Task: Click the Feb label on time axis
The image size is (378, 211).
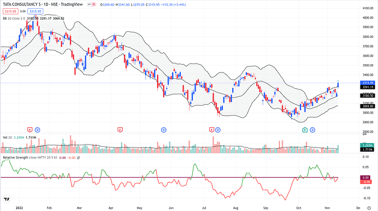Action: tap(49, 208)
